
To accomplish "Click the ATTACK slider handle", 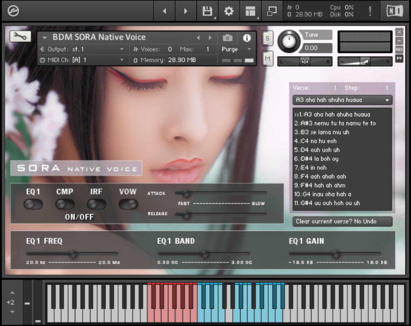I will point(186,193).
